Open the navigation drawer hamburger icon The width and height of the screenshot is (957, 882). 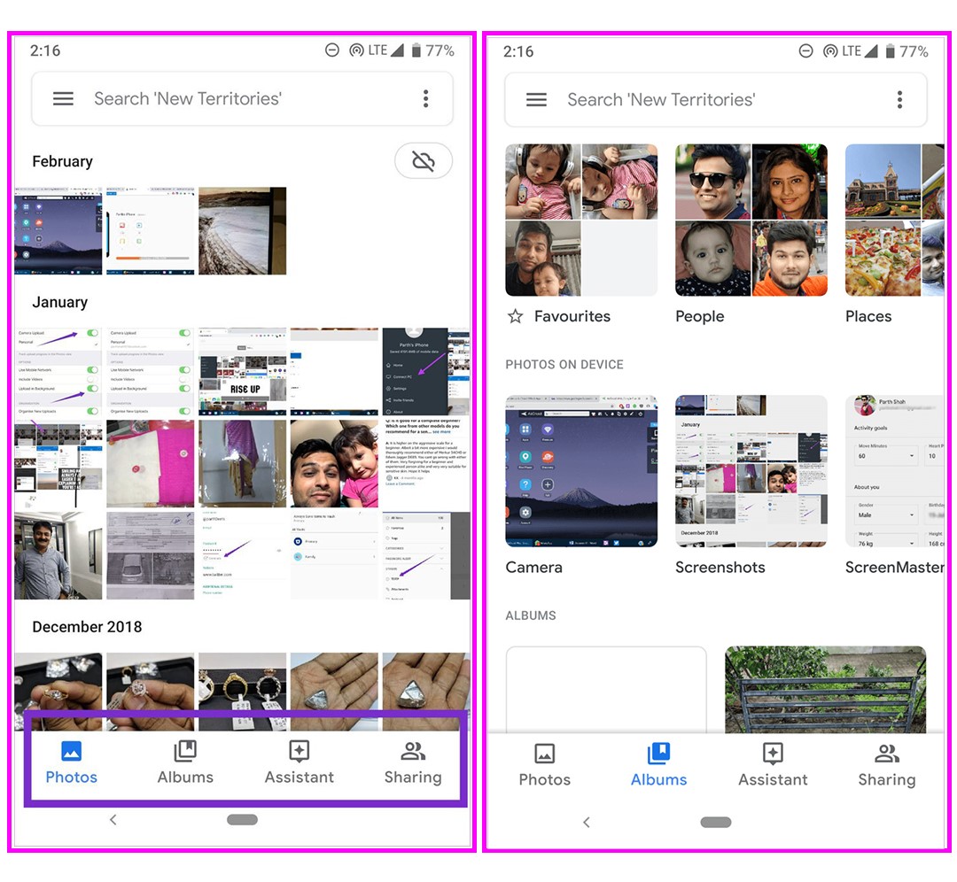(x=63, y=98)
